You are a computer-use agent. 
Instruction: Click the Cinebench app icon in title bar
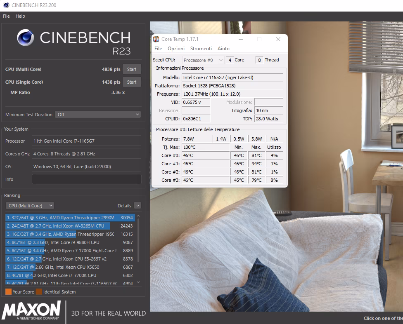click(x=6, y=5)
